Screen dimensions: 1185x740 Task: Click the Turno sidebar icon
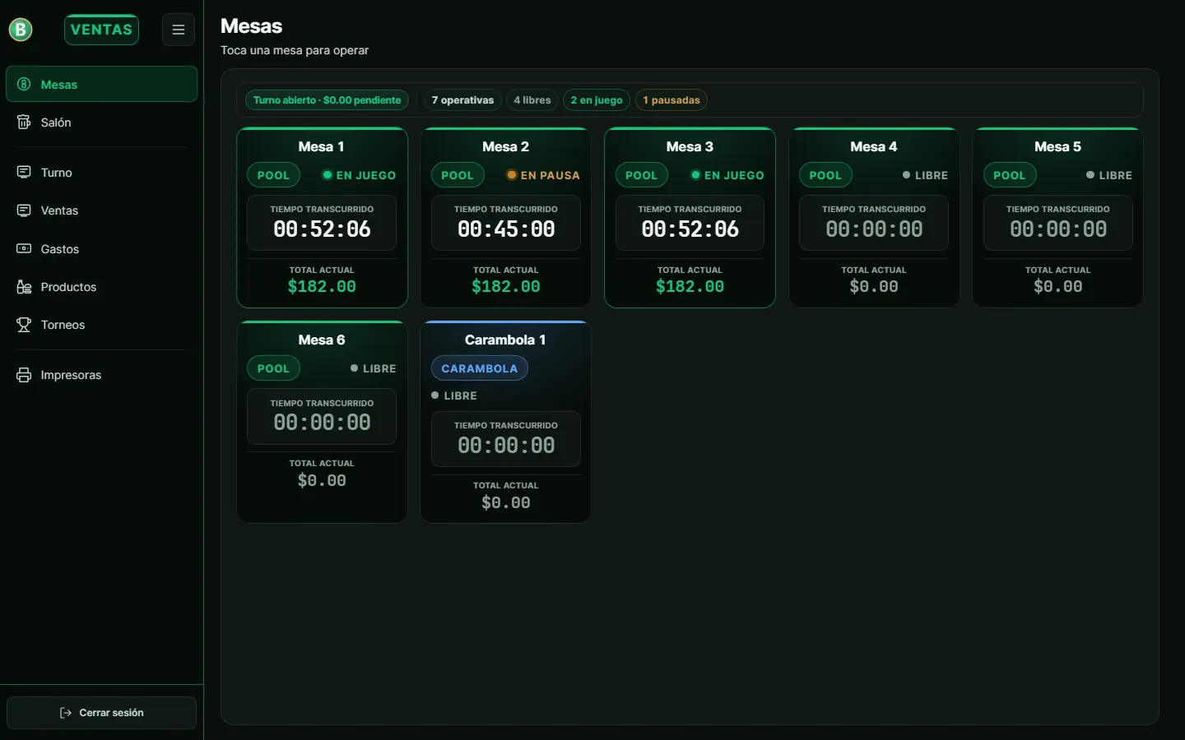[x=24, y=172]
